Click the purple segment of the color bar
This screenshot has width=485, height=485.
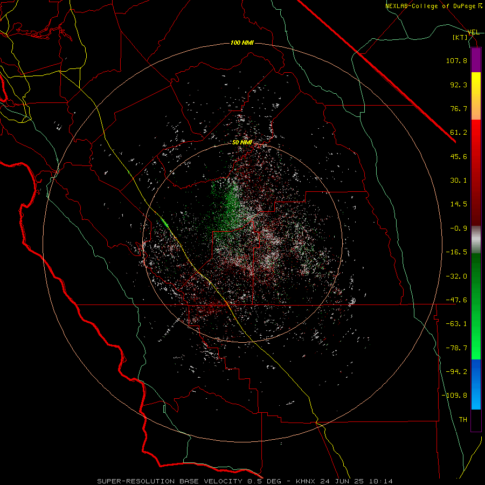click(x=476, y=60)
